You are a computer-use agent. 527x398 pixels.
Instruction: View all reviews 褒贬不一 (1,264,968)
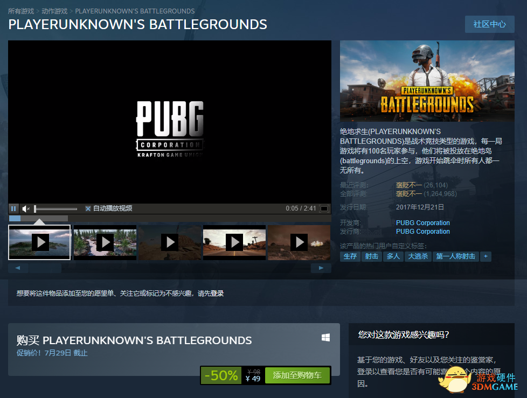point(426,194)
